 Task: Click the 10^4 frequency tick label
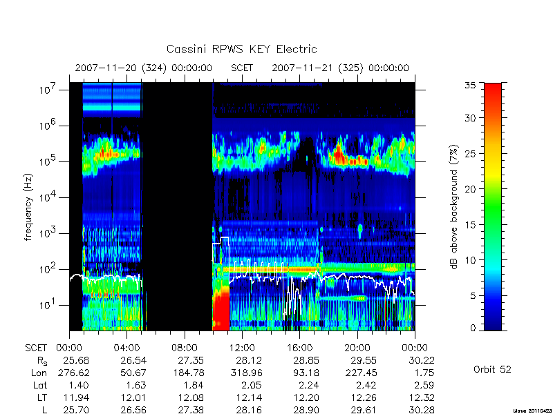[x=49, y=197]
